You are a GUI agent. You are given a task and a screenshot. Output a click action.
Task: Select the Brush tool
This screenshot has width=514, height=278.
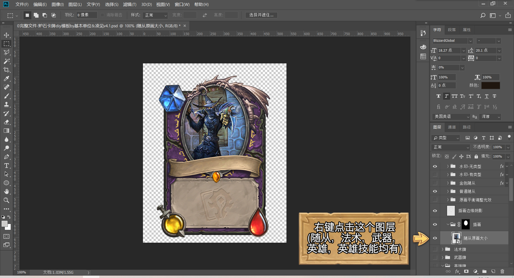(6, 96)
